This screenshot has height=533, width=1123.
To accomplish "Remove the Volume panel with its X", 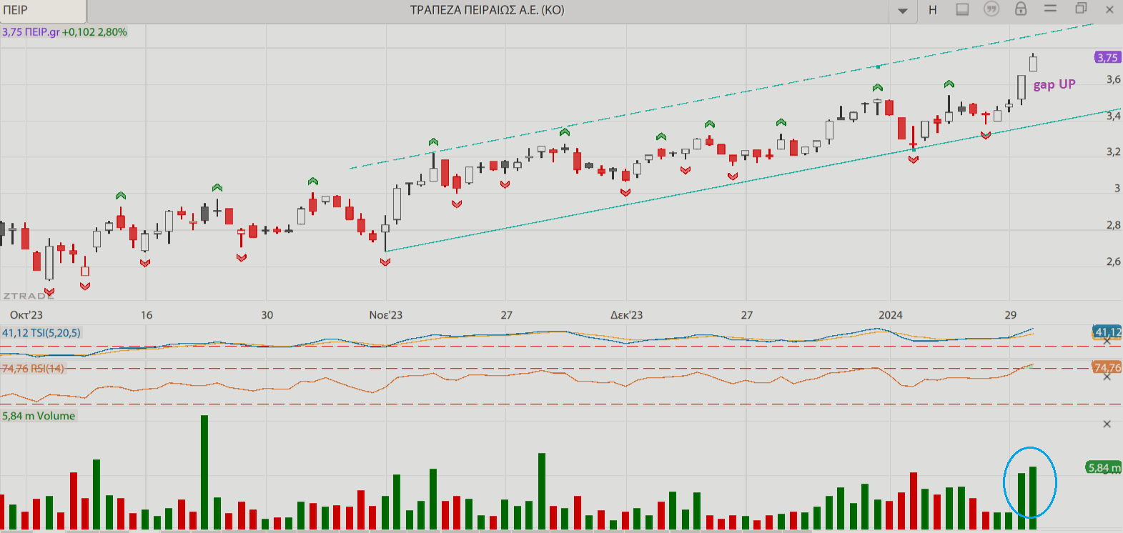I will click(1107, 424).
